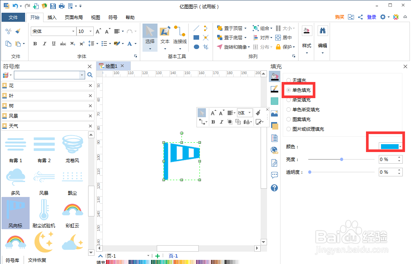Open the hyperlink globe icon in right sidebar
Screen dimensions: 411x264
tap(274, 150)
